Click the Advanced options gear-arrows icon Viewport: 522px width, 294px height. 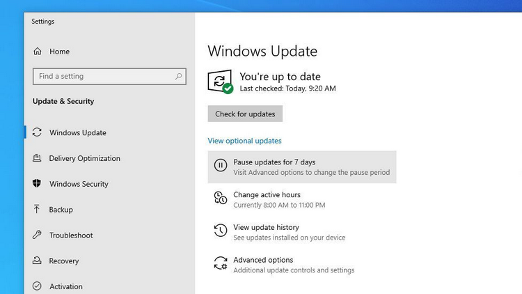point(221,263)
